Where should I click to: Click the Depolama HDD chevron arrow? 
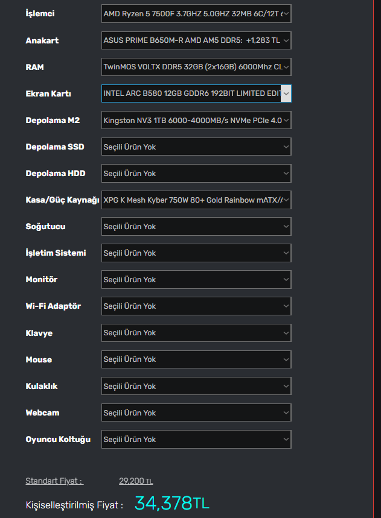286,173
